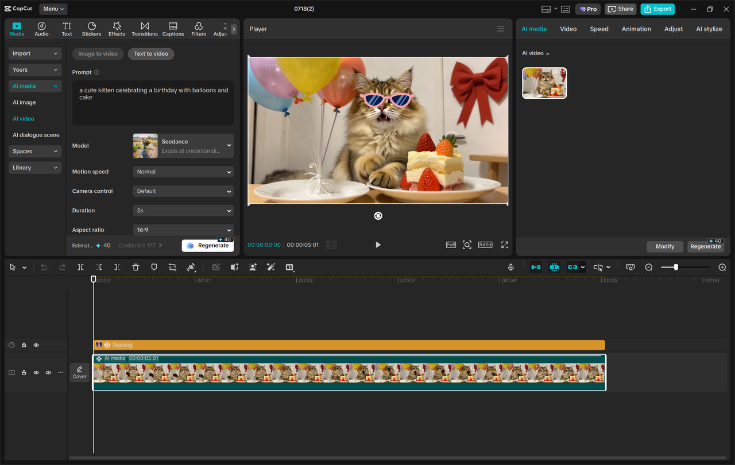Click the Mirror flip tool
This screenshot has height=465, width=735.
191,267
